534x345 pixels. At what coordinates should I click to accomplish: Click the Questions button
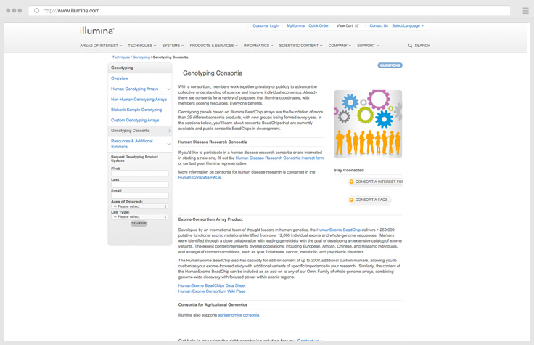pos(390,65)
